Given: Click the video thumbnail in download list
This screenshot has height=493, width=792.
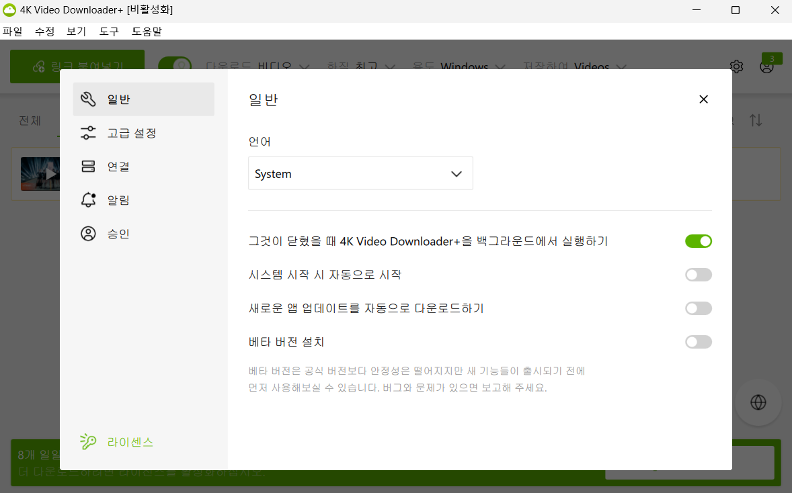Looking at the screenshot, I should 40,174.
